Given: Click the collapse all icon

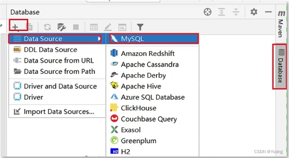Looking at the screenshot, I should click(x=236, y=12).
